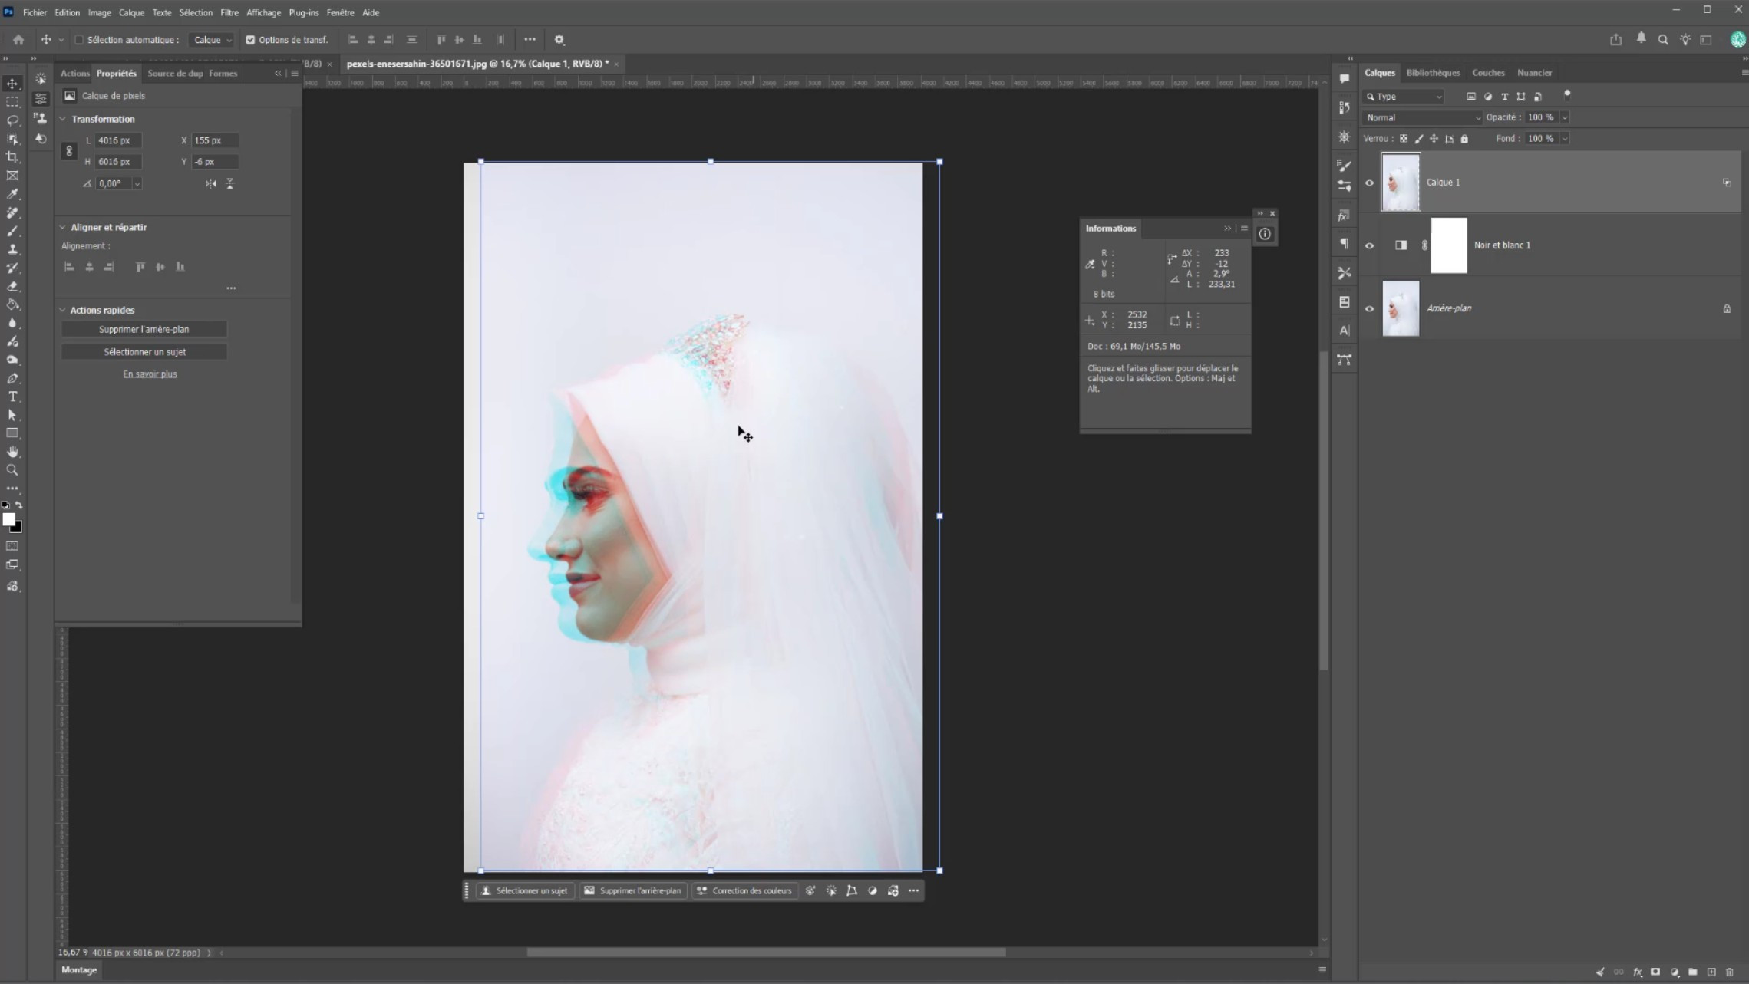Uncheck Options de transf. checkbox
The height and width of the screenshot is (984, 1749).
coord(250,40)
